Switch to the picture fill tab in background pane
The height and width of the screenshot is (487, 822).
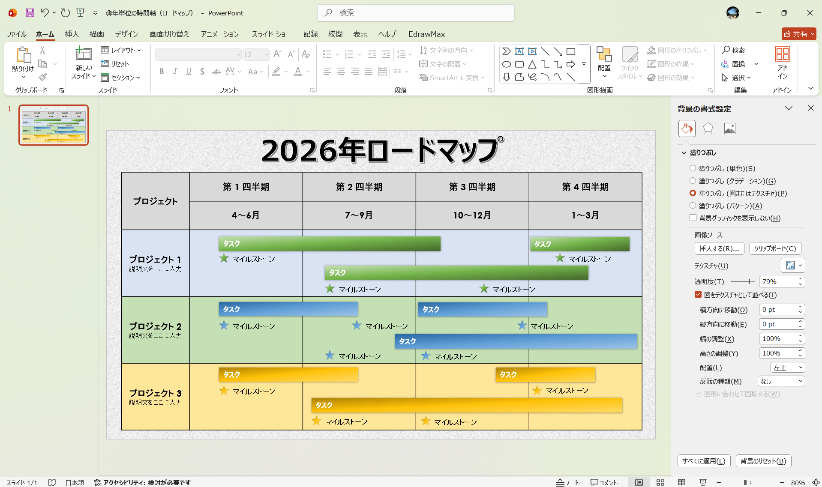[730, 128]
